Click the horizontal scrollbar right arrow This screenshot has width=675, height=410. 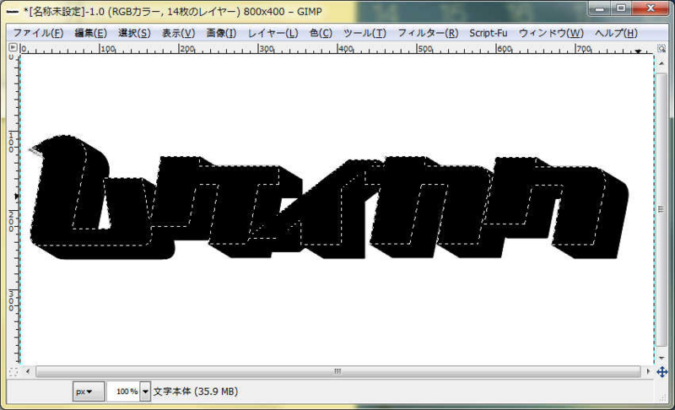648,371
